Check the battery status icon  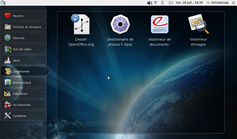click(x=162, y=3)
